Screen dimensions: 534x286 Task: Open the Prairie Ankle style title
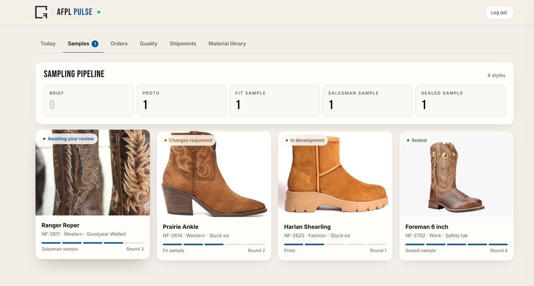[x=181, y=227]
